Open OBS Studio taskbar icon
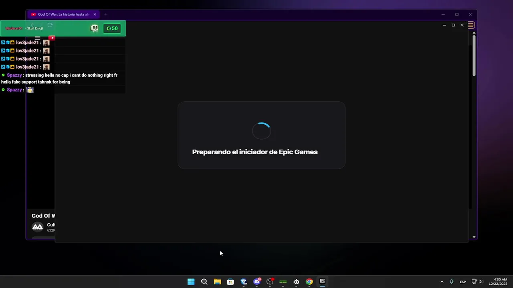This screenshot has height=288, width=513. coord(270,282)
